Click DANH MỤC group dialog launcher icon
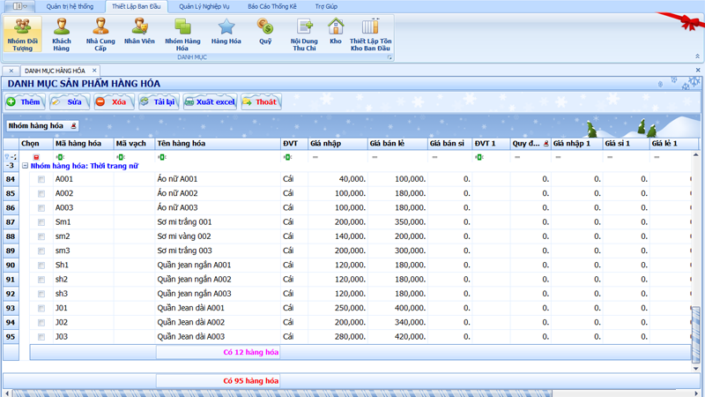705x397 pixels. click(390, 57)
